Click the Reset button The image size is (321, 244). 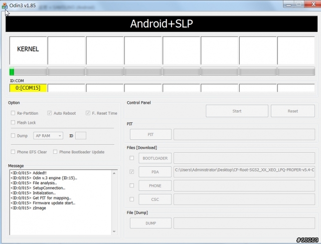[x=293, y=111]
